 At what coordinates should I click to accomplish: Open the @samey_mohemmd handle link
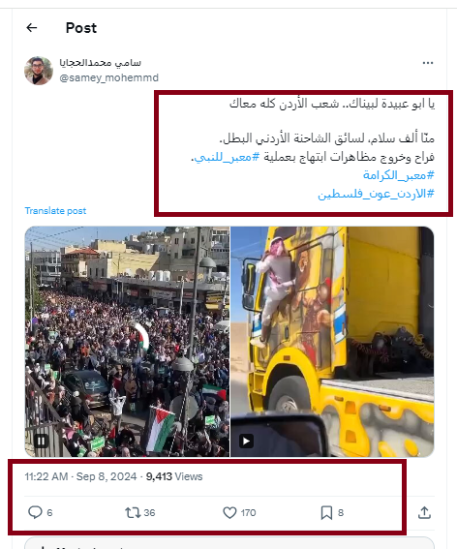[108, 77]
